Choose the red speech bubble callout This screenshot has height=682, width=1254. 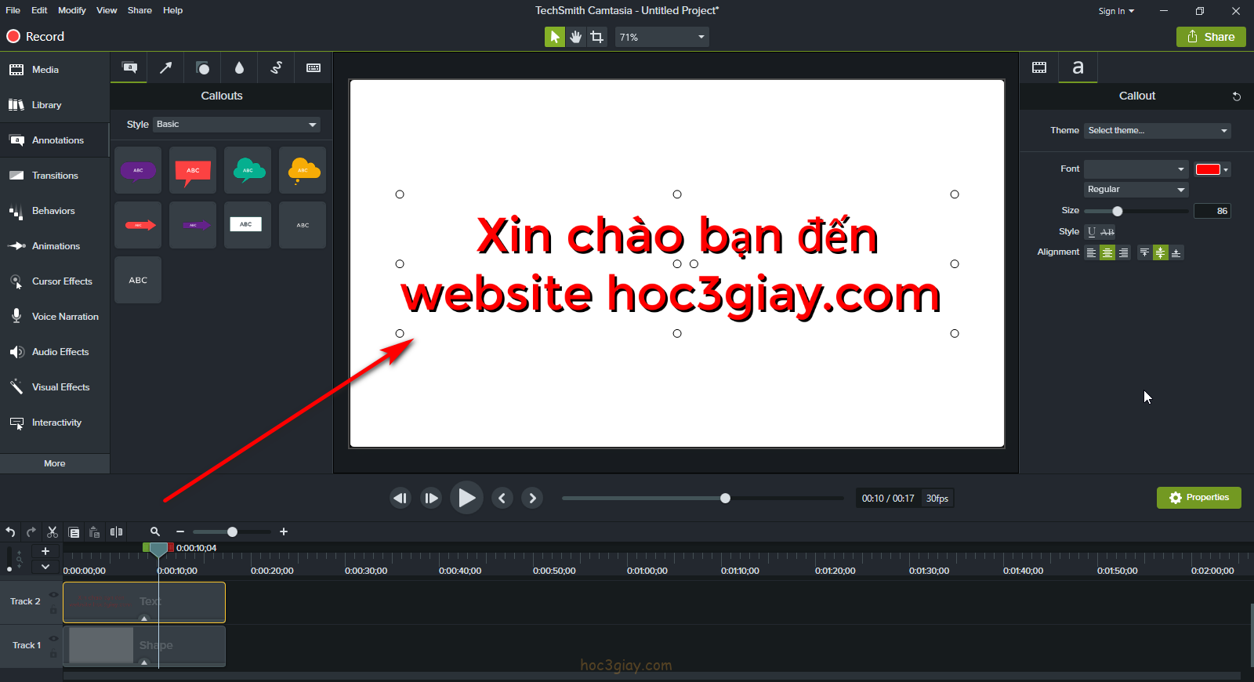[193, 170]
